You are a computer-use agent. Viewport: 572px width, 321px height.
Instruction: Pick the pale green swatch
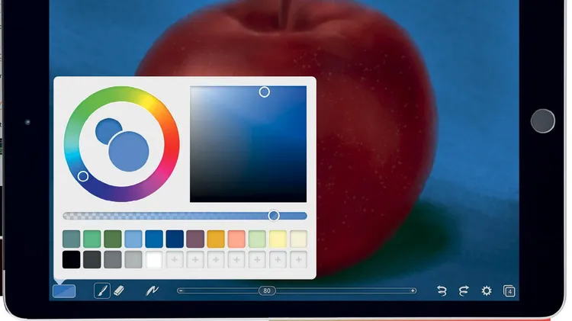[x=257, y=239]
